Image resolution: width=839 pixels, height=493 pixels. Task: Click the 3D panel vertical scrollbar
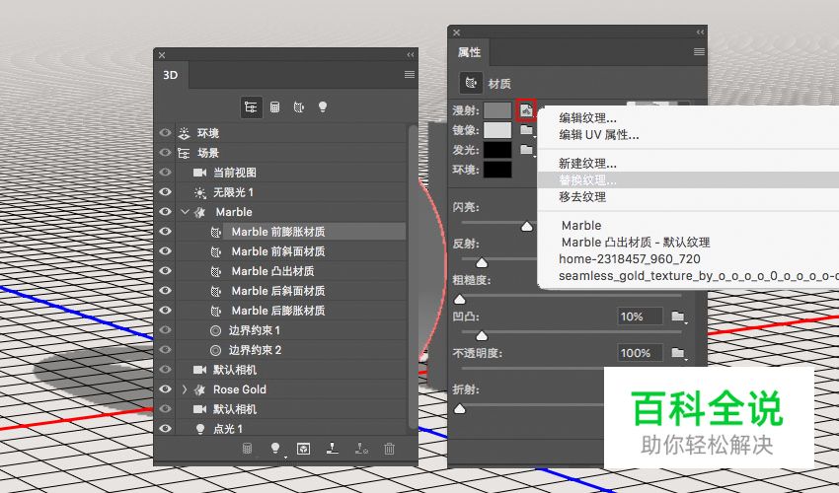[x=412, y=276]
